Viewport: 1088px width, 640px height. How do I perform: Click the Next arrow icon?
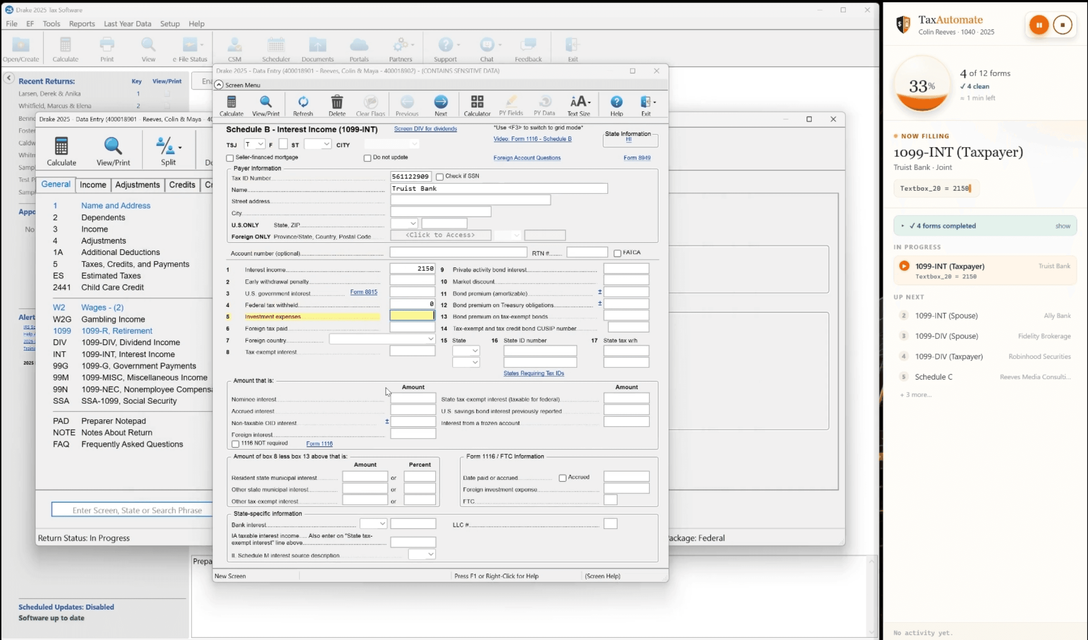coord(440,106)
